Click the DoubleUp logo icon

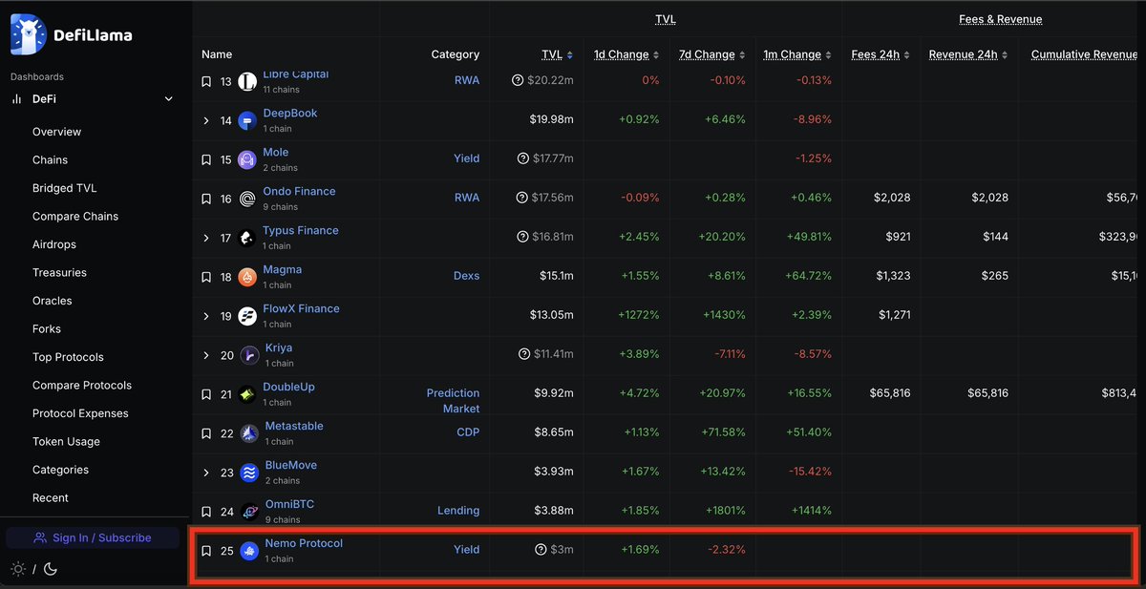[x=247, y=394]
